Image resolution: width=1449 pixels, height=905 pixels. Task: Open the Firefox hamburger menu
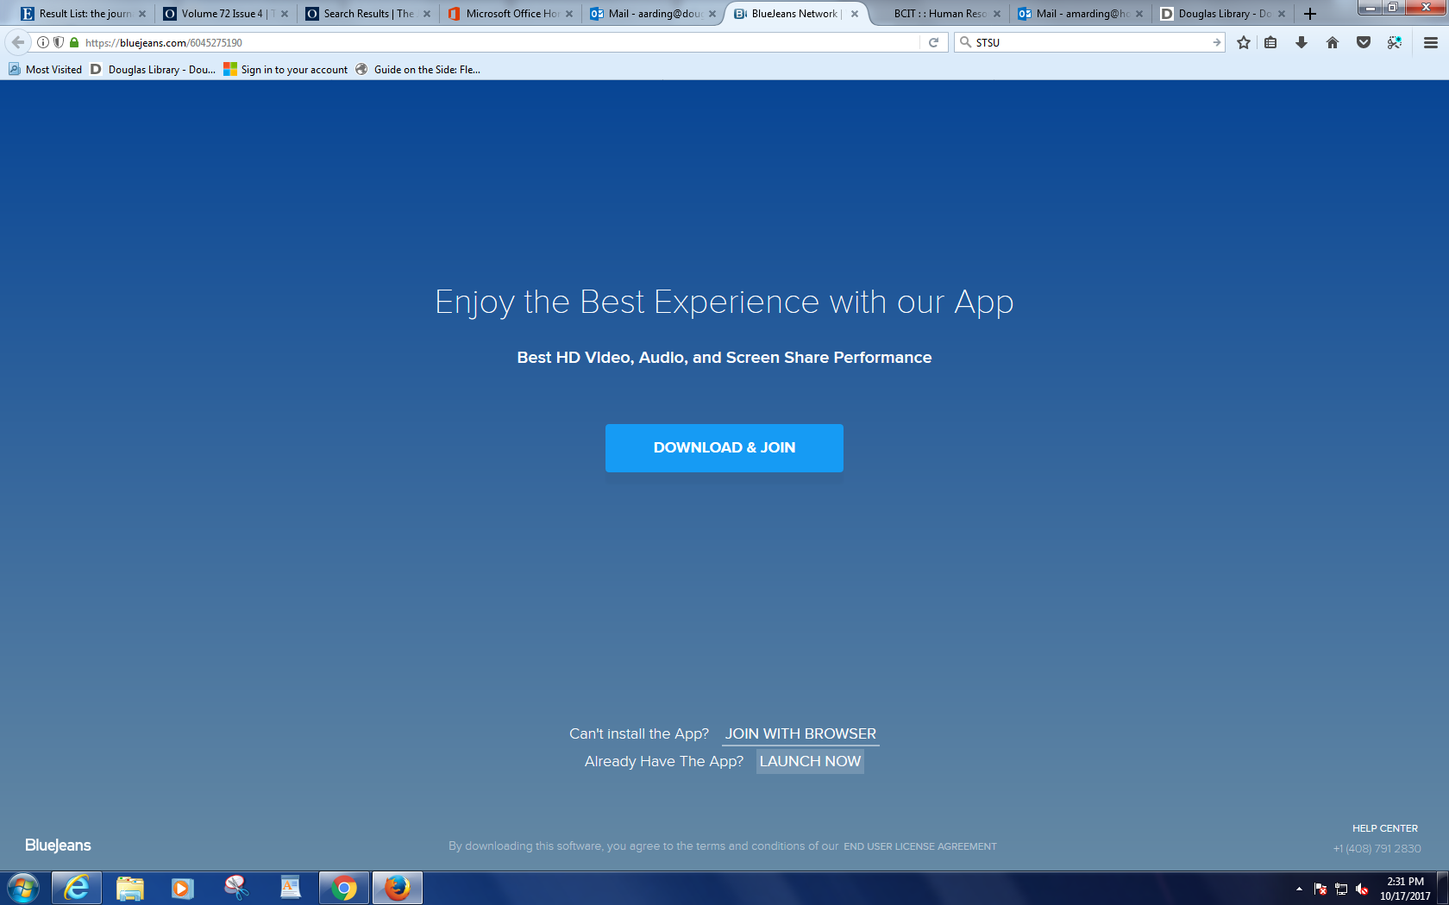coord(1431,42)
